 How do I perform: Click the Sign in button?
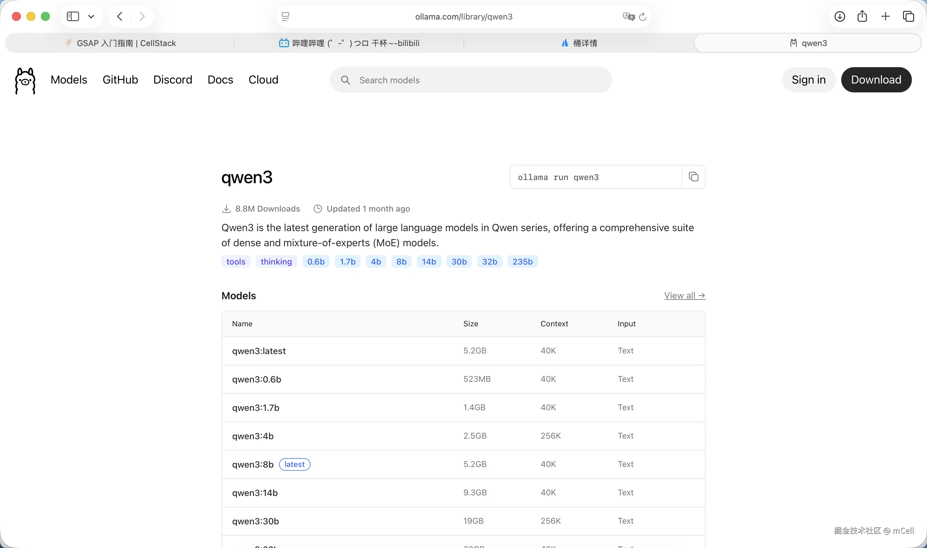(x=808, y=80)
